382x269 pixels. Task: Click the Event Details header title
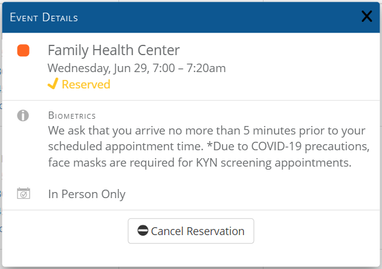[x=44, y=18]
